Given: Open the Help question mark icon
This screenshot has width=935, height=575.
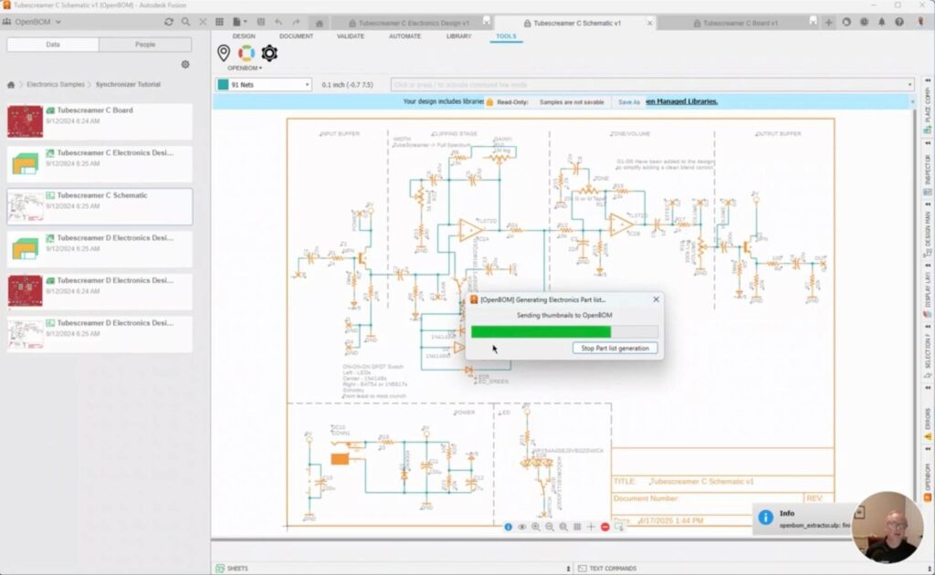Looking at the screenshot, I should [899, 22].
